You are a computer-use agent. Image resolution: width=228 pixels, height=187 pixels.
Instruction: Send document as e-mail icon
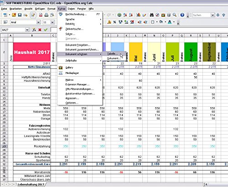26,15
